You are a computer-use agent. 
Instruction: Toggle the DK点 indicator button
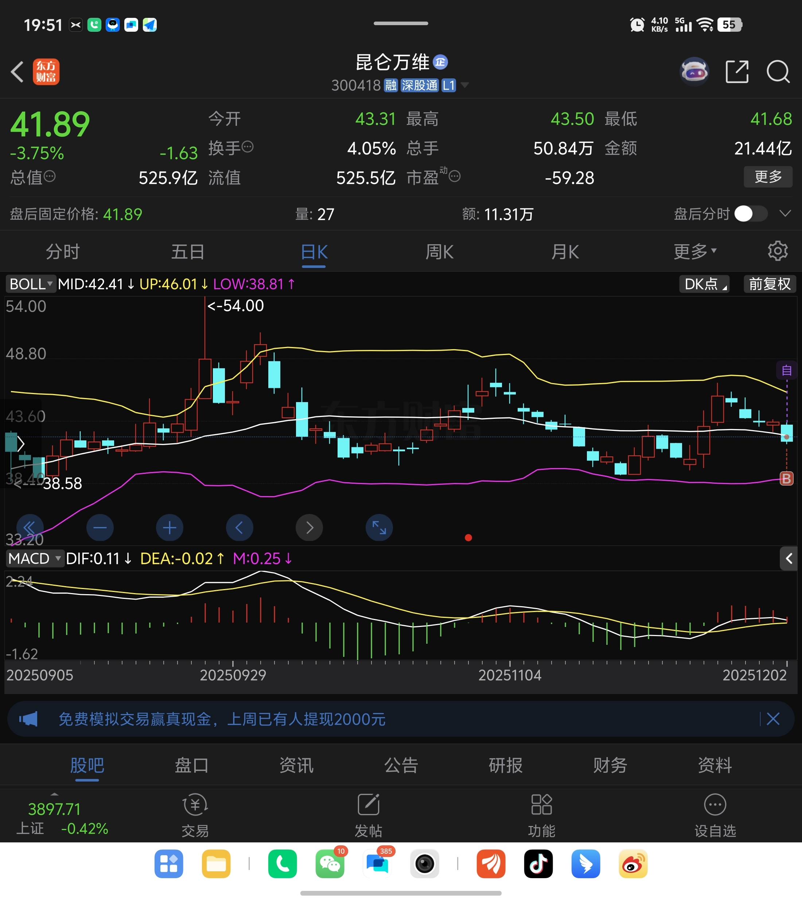[x=704, y=284]
